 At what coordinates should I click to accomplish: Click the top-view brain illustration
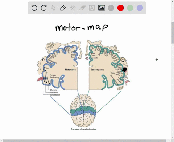(83, 110)
